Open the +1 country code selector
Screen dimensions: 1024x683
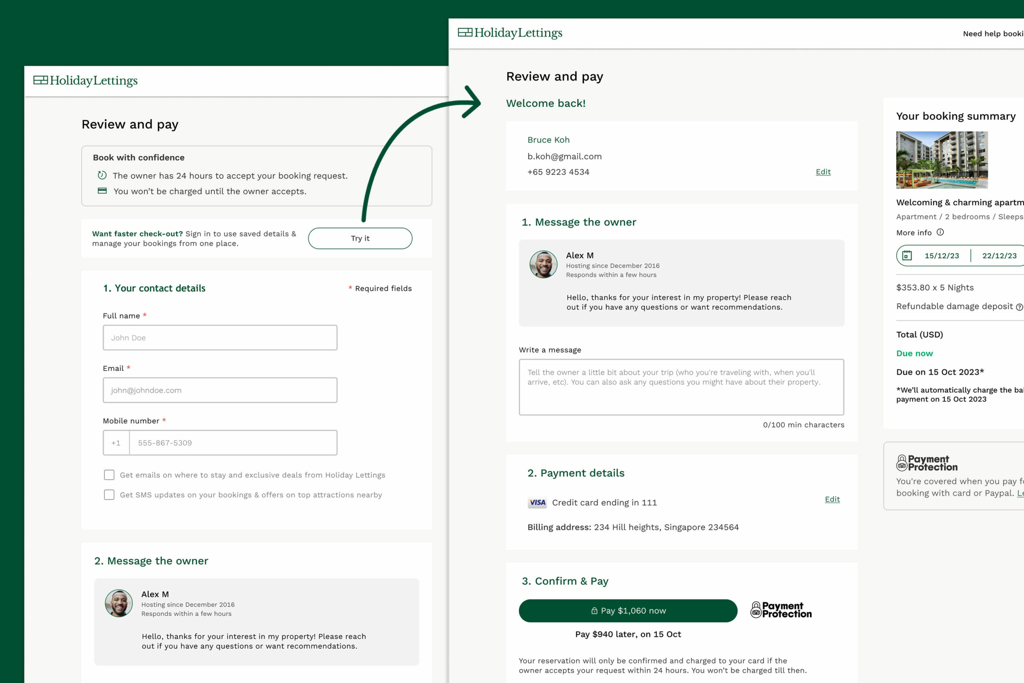[116, 443]
